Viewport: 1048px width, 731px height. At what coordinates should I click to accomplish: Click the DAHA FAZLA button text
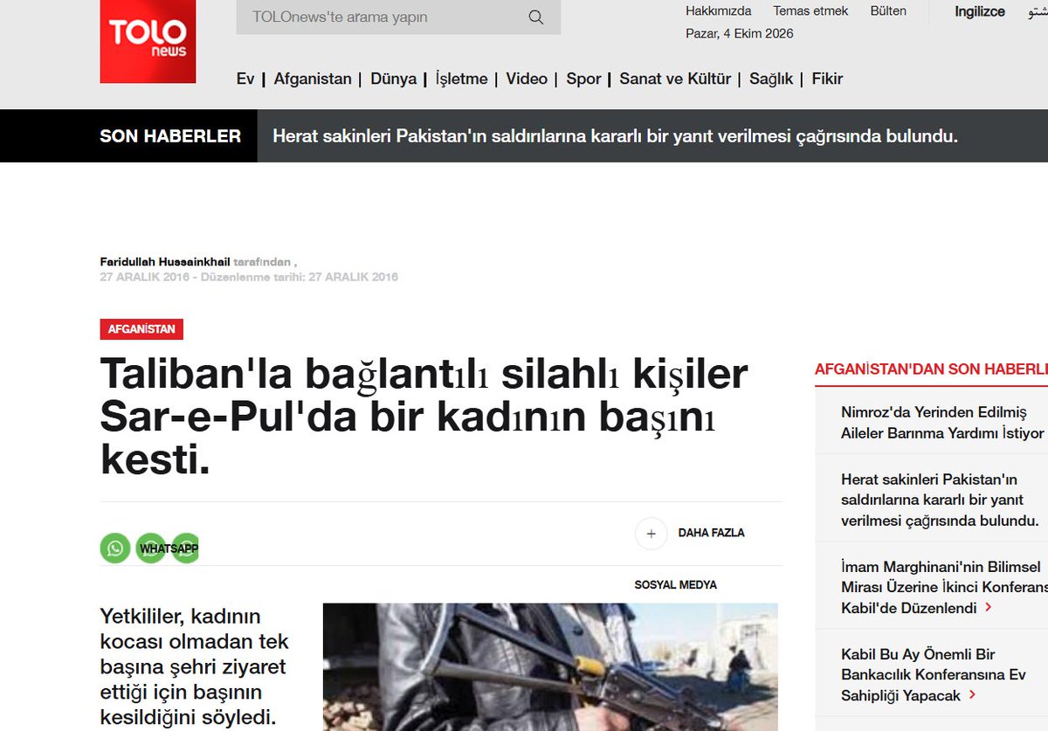712,533
